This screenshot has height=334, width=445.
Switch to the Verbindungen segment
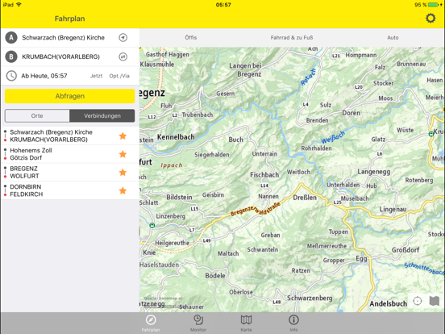click(102, 116)
